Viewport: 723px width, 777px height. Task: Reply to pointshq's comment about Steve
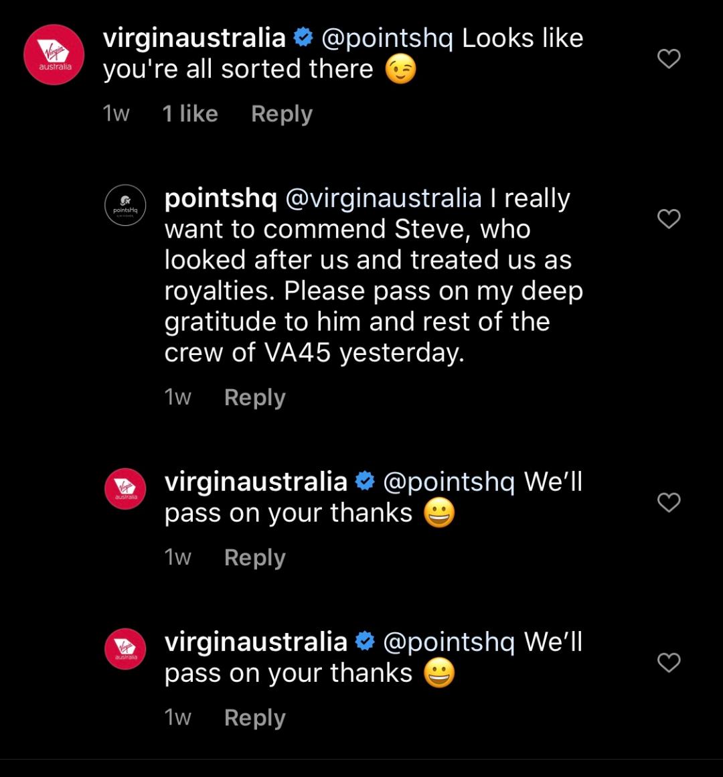tap(254, 397)
